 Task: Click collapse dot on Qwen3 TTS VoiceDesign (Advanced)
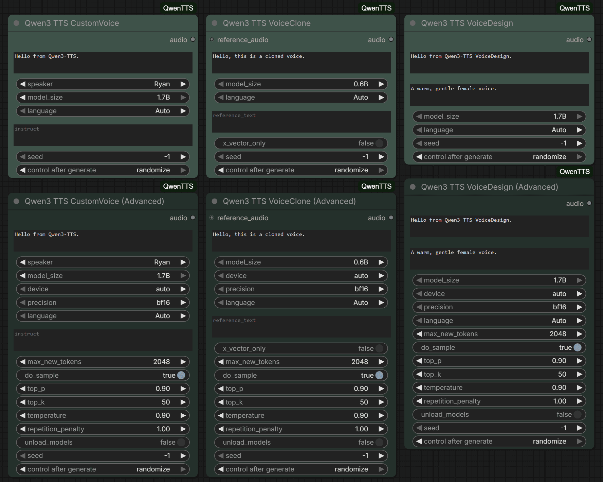coord(413,187)
